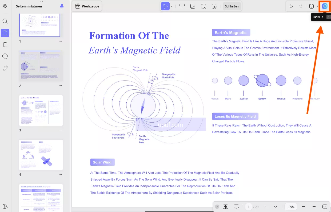The image size is (331, 212).
Task: Choose the image edit tool
Action: [193, 6]
